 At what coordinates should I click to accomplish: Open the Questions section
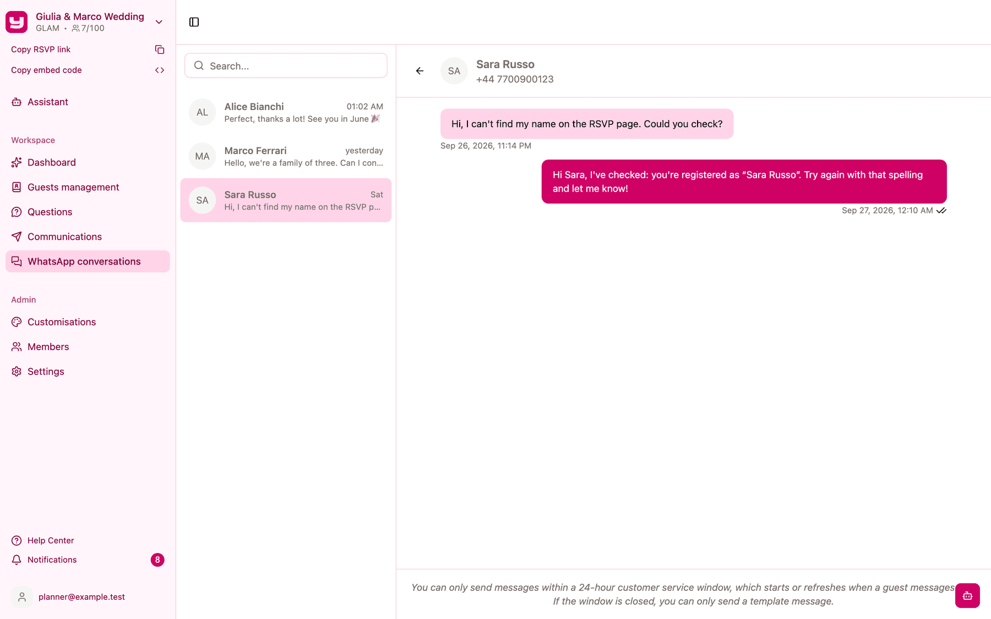pyautogui.click(x=88, y=212)
